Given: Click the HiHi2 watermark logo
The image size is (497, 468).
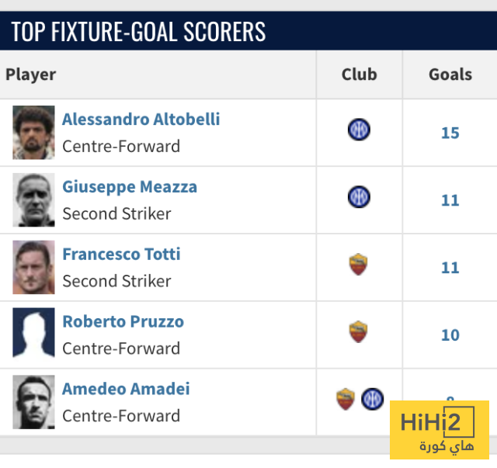Looking at the screenshot, I should click(439, 429).
